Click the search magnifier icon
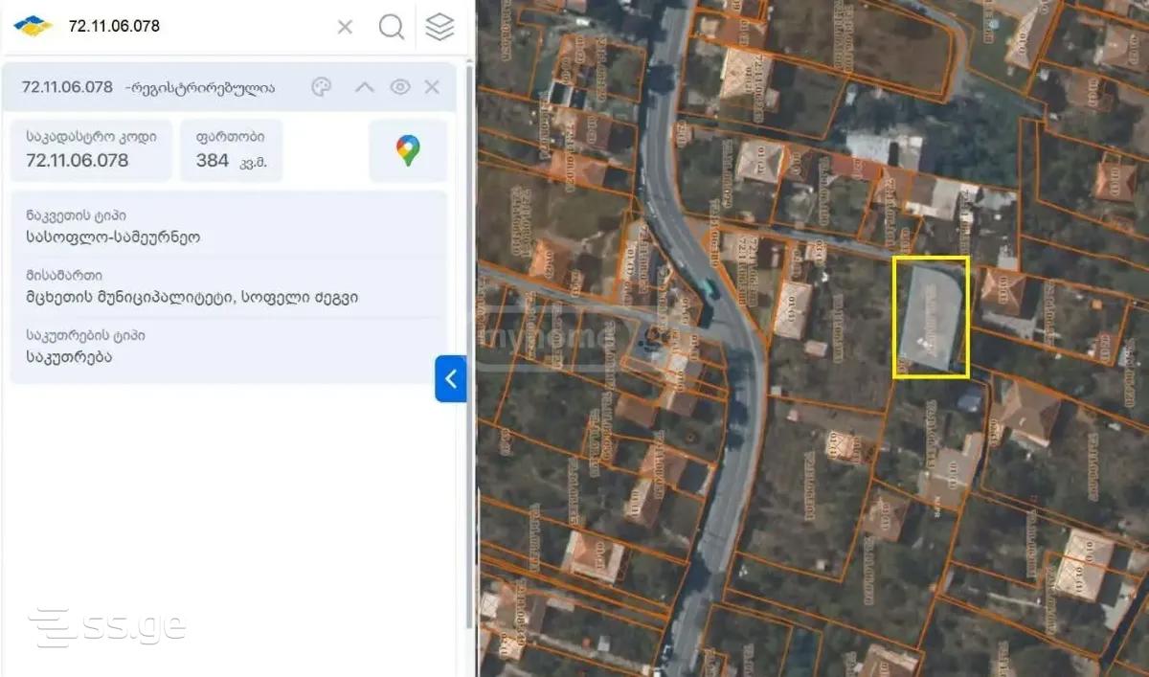Image resolution: width=1149 pixels, height=677 pixels. tap(391, 27)
